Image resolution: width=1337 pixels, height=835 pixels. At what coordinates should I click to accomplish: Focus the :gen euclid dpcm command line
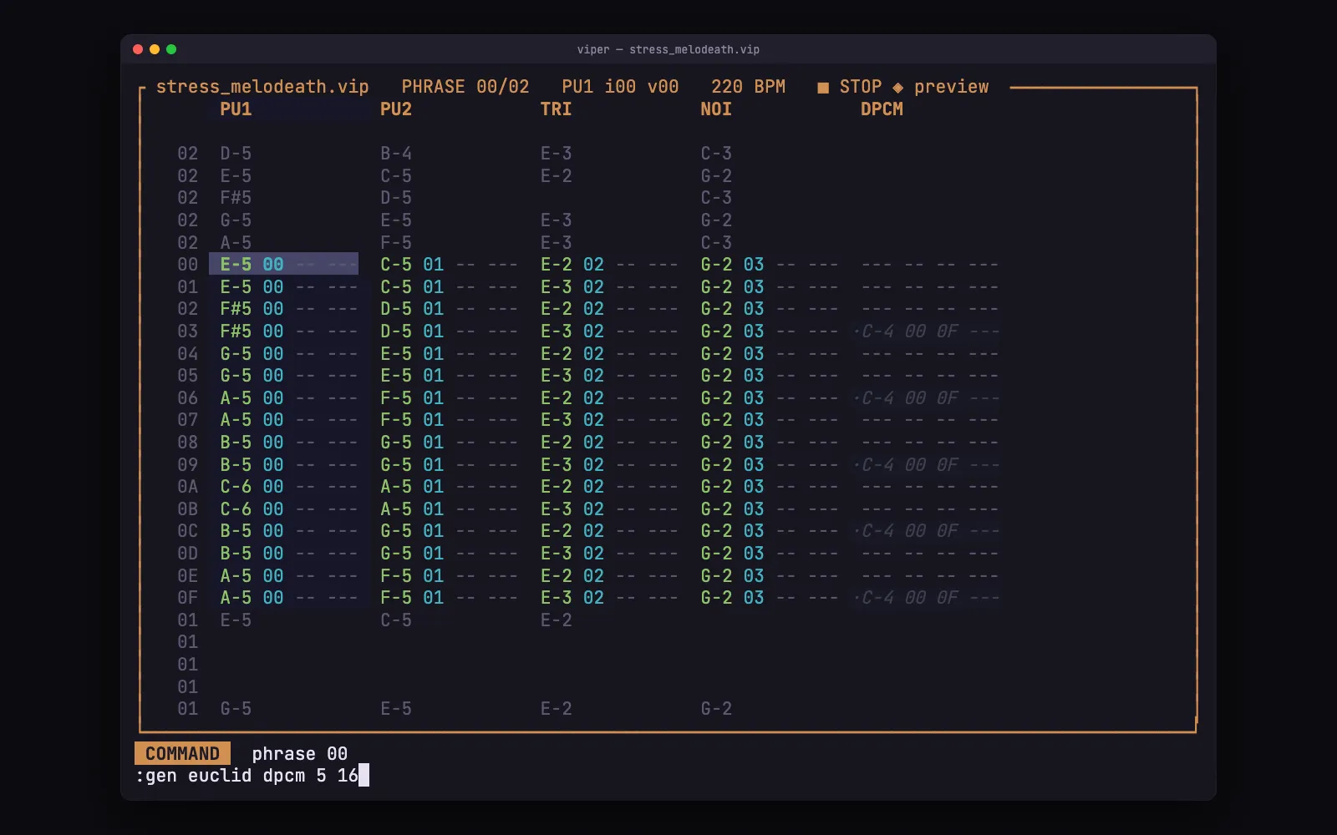[252, 776]
